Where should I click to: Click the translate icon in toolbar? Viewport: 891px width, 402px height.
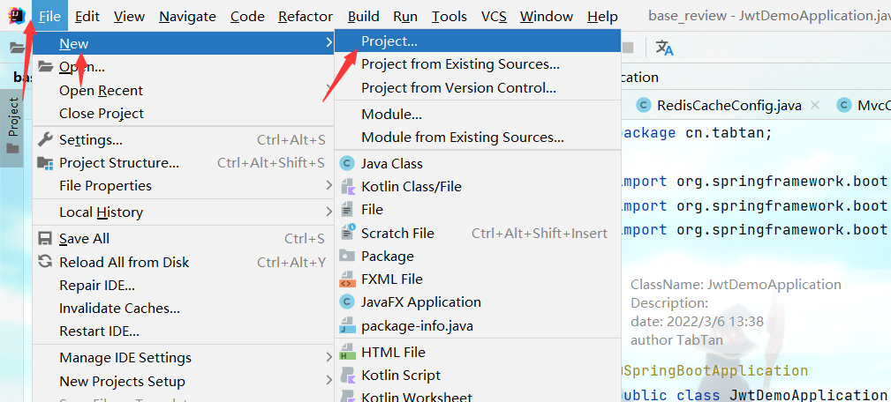point(664,48)
